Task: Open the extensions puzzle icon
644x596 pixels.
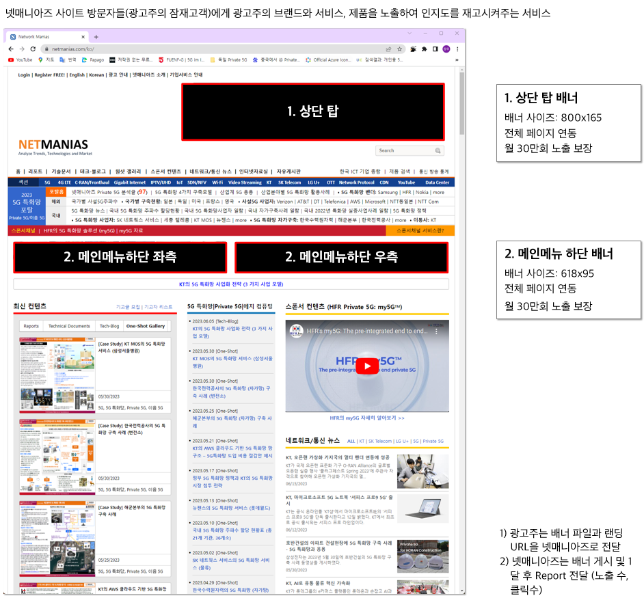Action: coord(425,49)
